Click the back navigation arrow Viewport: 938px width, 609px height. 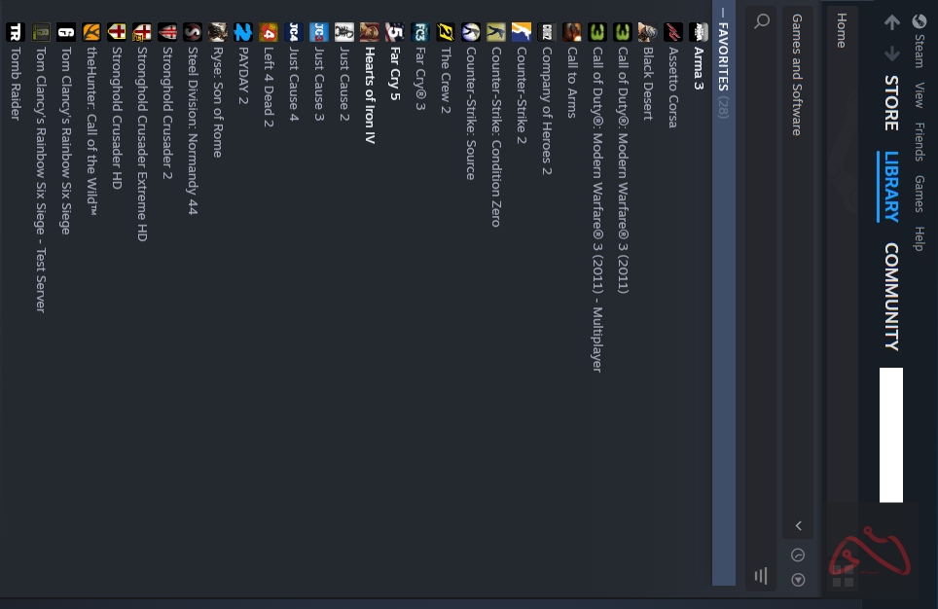(x=892, y=21)
